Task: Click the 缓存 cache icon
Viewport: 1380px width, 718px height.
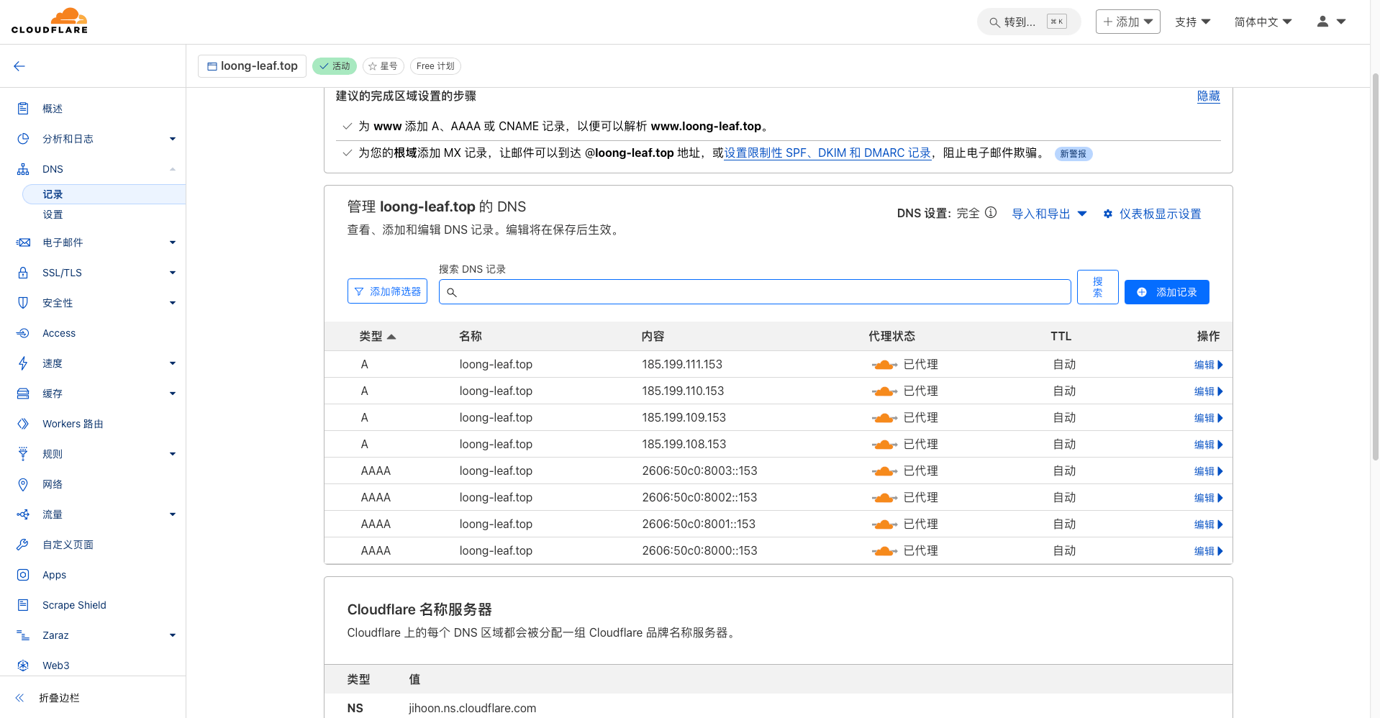Action: (x=23, y=394)
